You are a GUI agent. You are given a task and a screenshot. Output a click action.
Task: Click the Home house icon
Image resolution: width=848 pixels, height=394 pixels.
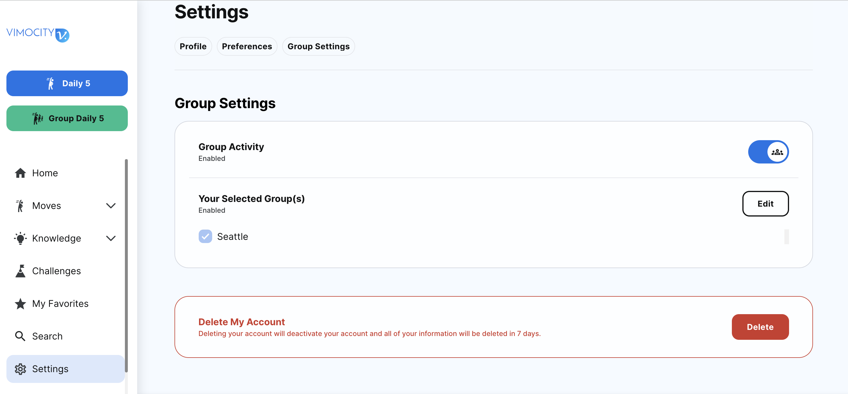[20, 173]
